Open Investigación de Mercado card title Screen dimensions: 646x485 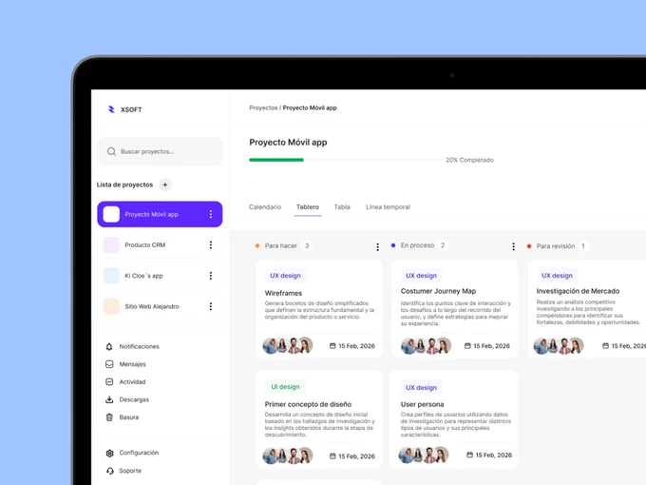(578, 291)
